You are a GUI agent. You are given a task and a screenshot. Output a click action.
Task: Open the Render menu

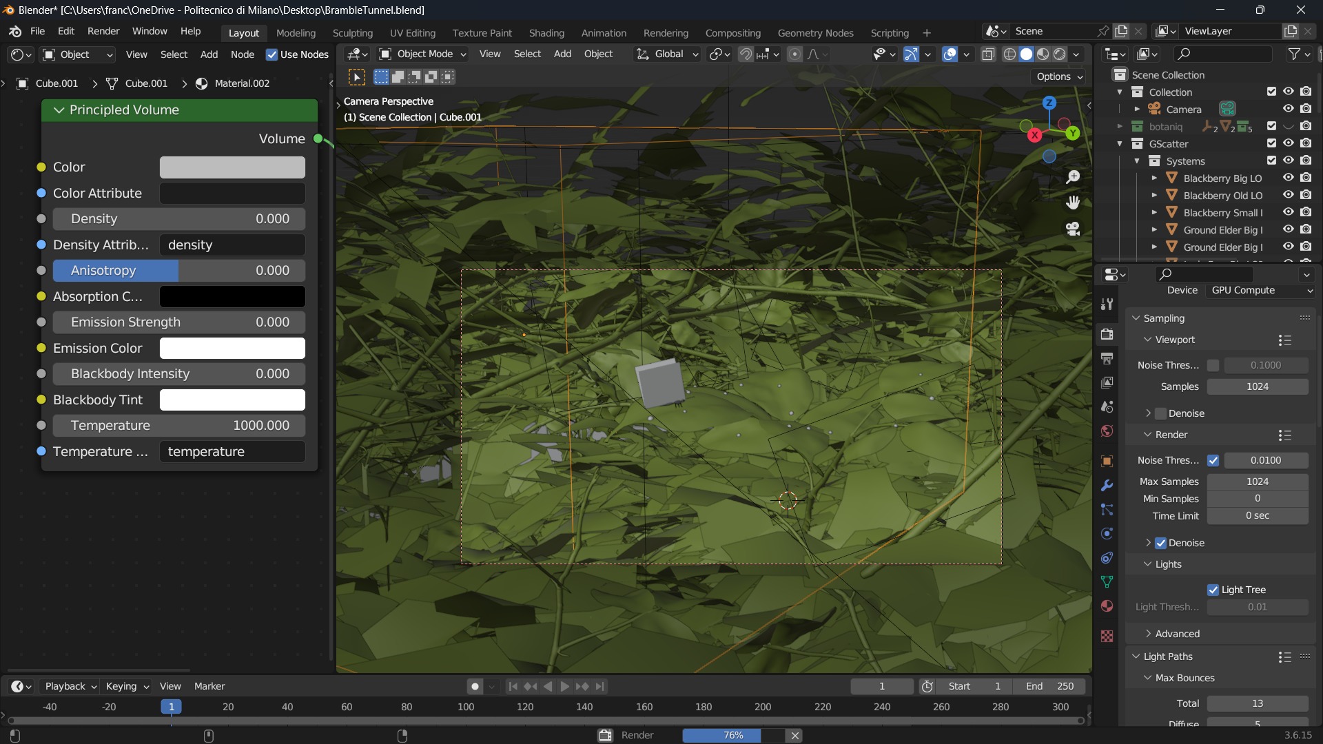pos(103,31)
